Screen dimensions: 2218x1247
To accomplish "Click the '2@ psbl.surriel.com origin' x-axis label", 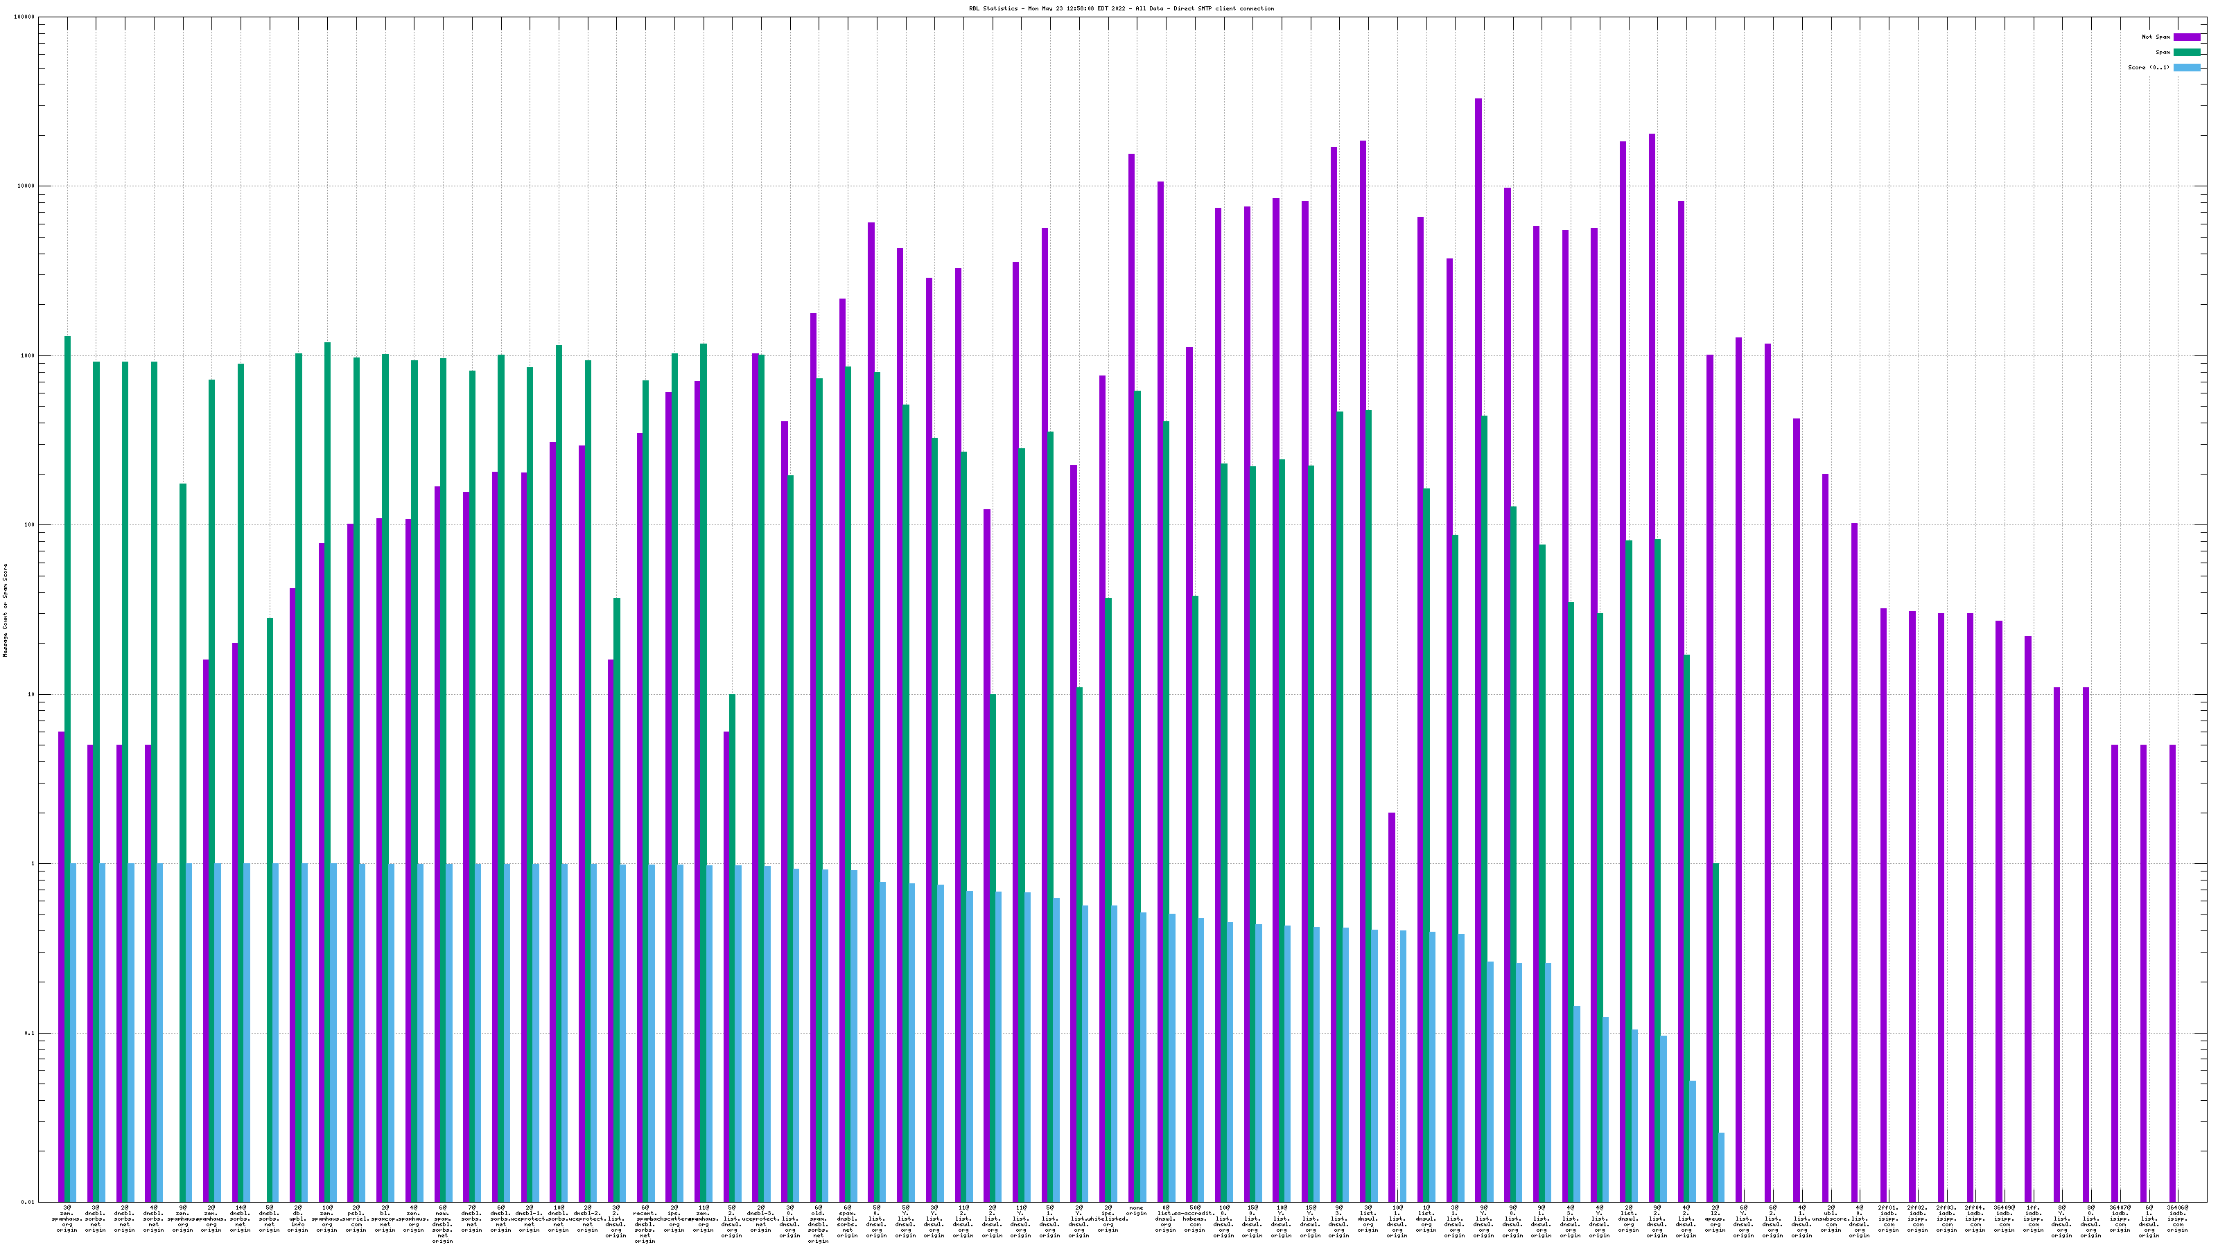I will pyautogui.click(x=356, y=1219).
